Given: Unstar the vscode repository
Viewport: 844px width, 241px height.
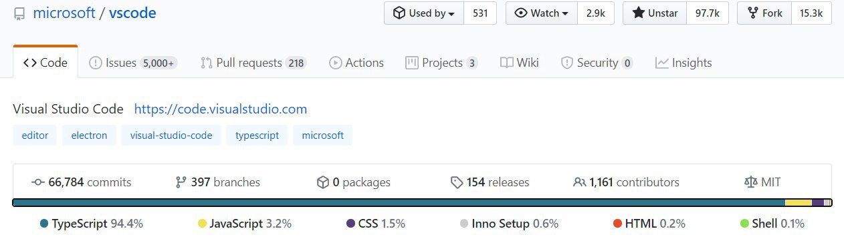Looking at the screenshot, I should tap(655, 13).
